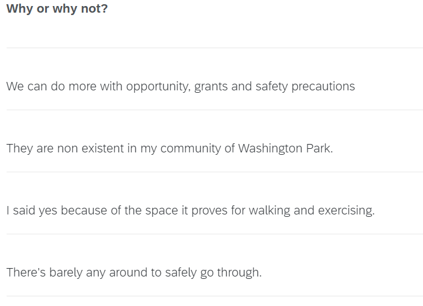
Task: Click the word "opportunity" in first response
Action: coord(158,87)
